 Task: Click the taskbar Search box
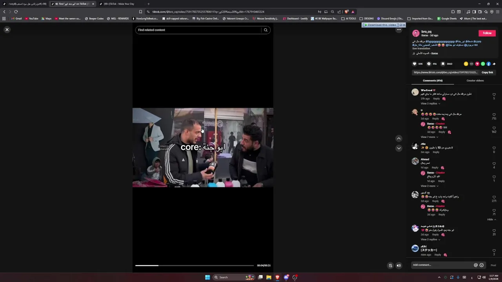[x=233, y=277]
